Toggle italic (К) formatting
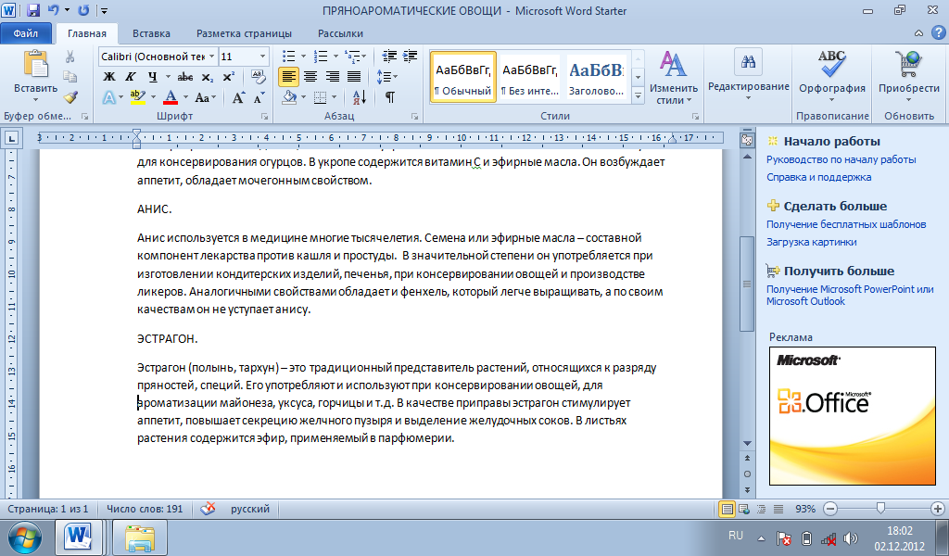This screenshot has width=949, height=556. (130, 77)
